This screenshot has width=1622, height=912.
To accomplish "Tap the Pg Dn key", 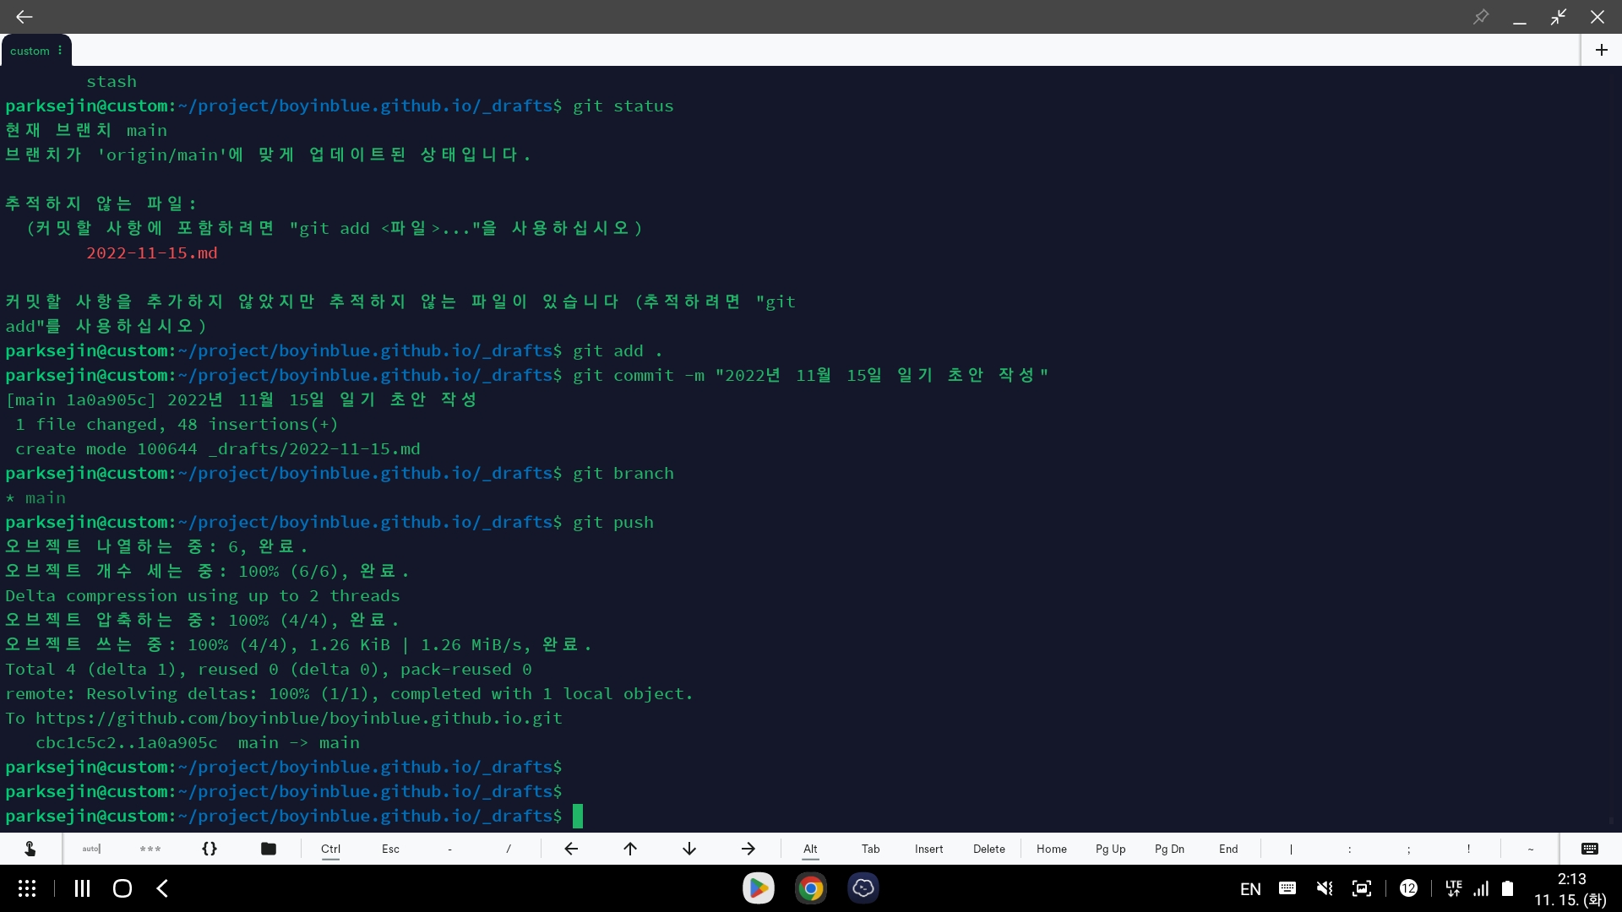I will [x=1170, y=849].
